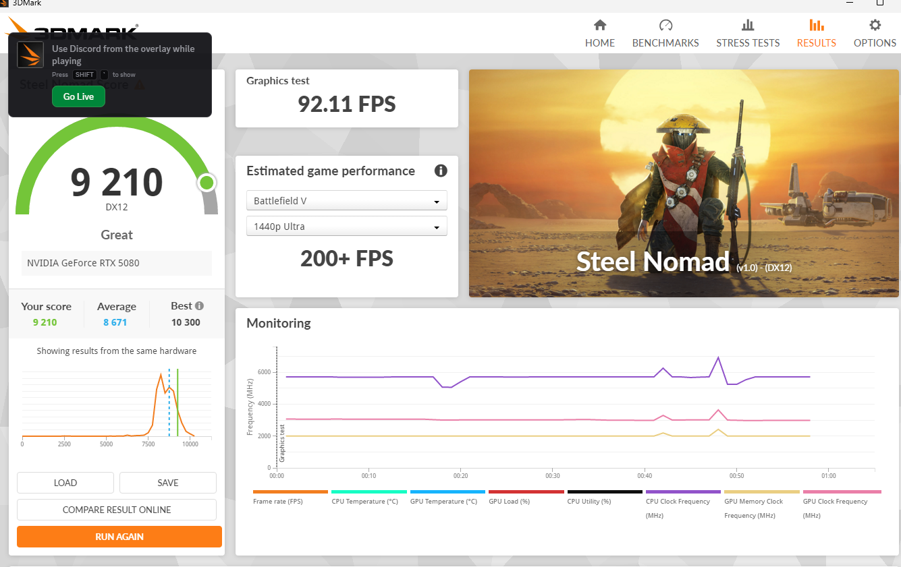Image resolution: width=901 pixels, height=567 pixels.
Task: Open the Options gear icon
Action: 875,26
